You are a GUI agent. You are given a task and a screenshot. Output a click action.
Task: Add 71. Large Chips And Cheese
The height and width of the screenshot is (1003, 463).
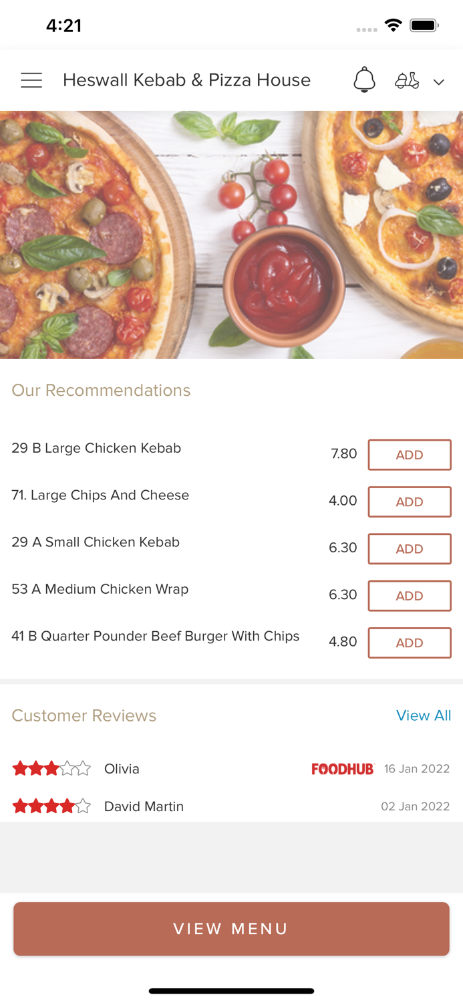(x=410, y=501)
